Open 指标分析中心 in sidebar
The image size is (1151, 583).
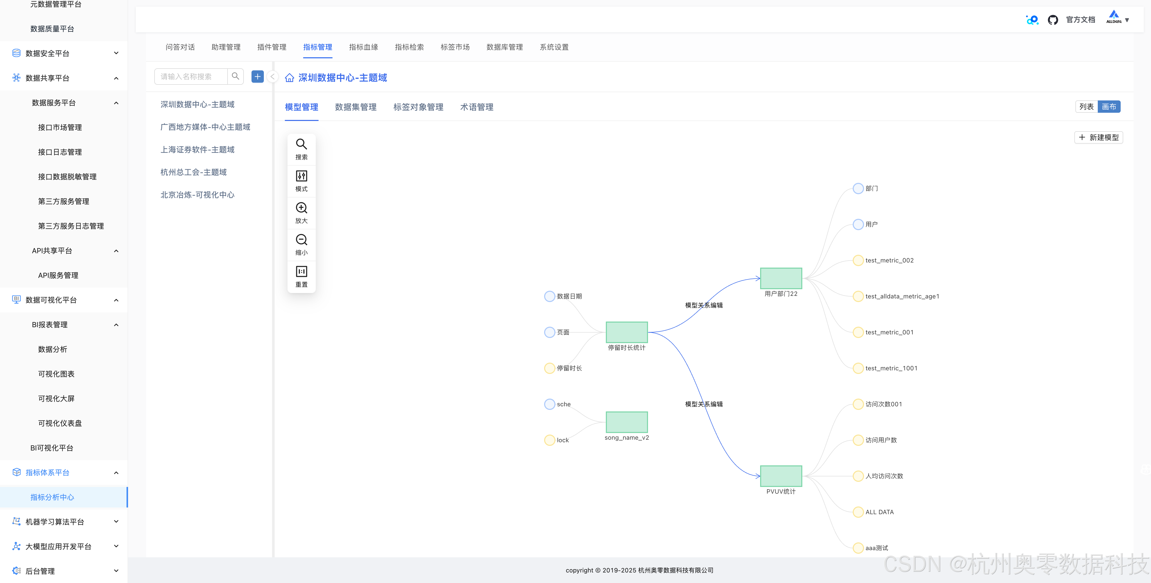(52, 497)
